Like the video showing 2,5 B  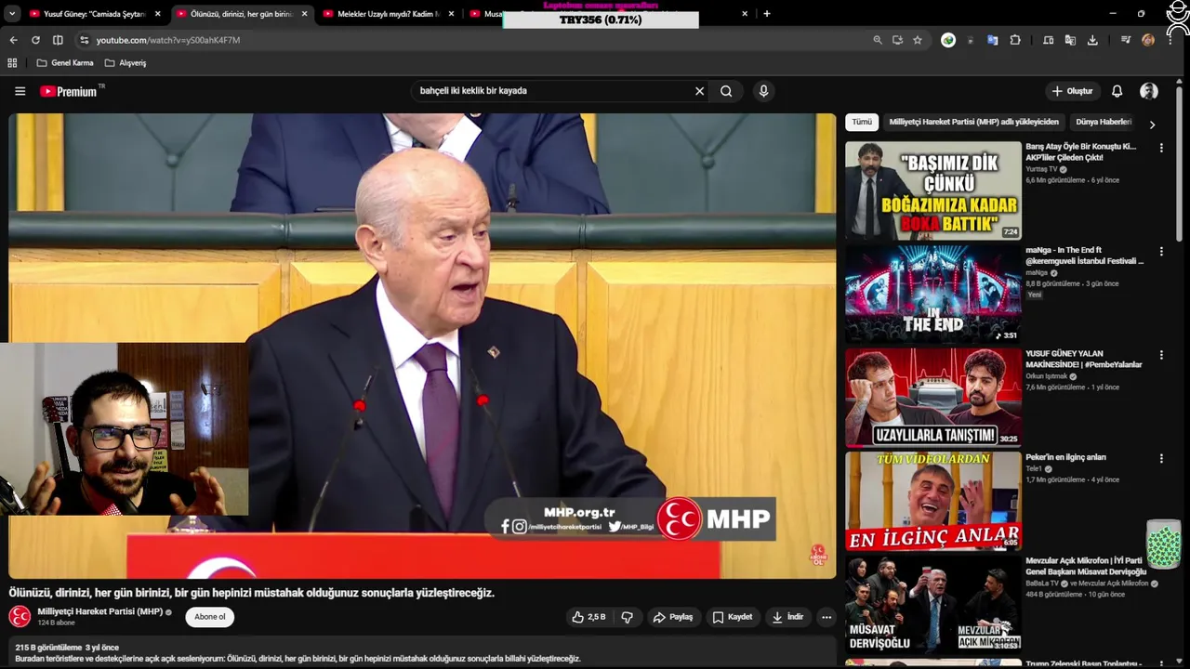point(588,617)
